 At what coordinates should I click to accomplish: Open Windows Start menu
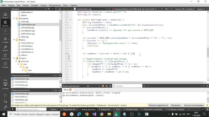(x=4, y=114)
